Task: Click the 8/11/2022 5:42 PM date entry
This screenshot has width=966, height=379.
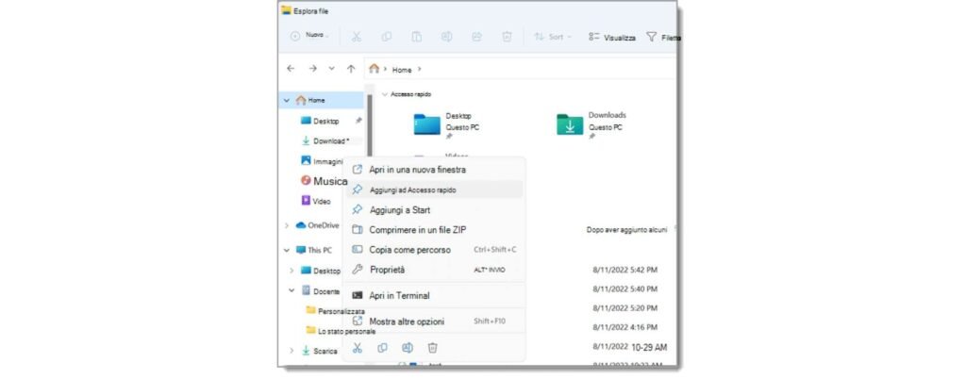Action: 625,270
